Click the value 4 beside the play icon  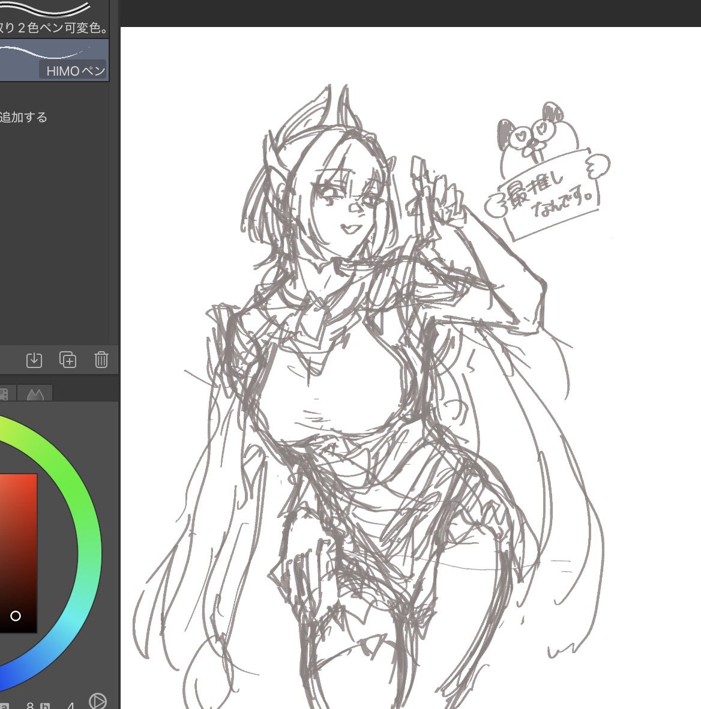[x=71, y=705]
